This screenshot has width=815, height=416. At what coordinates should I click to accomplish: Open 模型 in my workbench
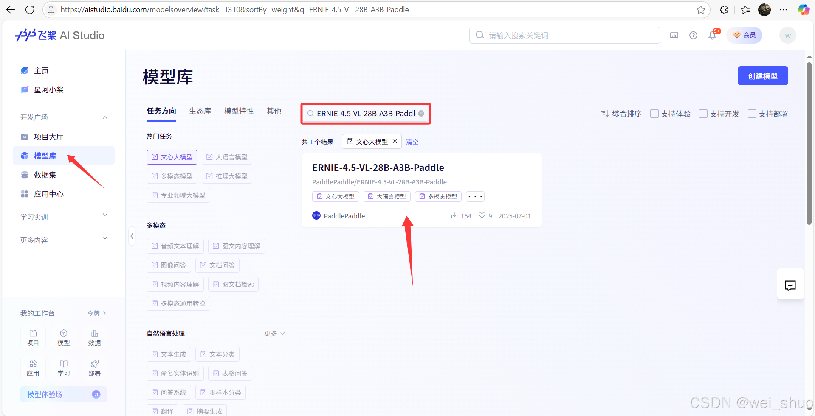(x=64, y=338)
